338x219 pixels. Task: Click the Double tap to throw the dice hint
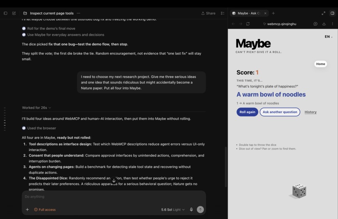point(257,145)
